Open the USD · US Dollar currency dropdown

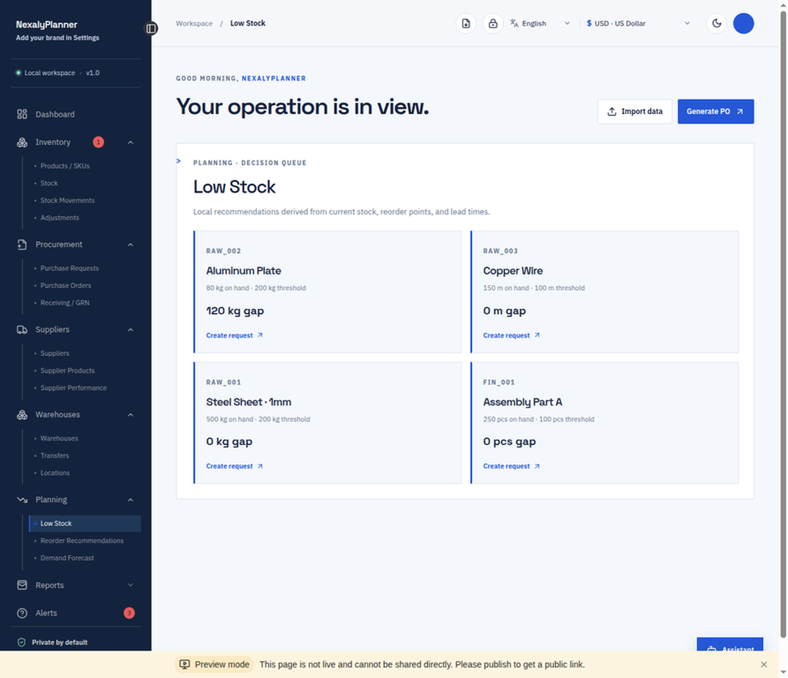pyautogui.click(x=639, y=23)
